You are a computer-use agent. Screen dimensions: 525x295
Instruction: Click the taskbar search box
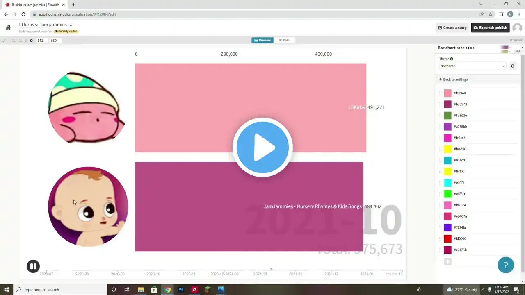(x=59, y=290)
